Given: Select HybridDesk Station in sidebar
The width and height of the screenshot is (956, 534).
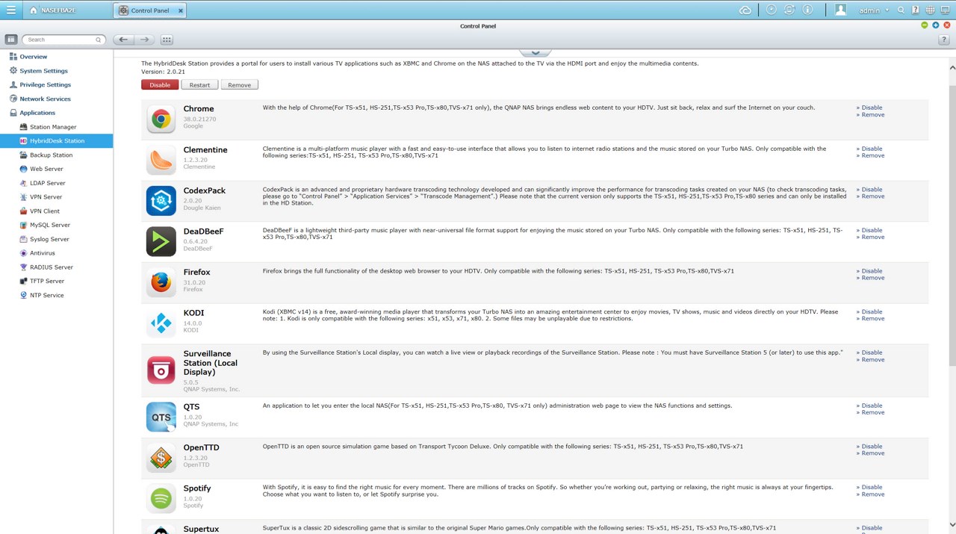Looking at the screenshot, I should tap(56, 140).
